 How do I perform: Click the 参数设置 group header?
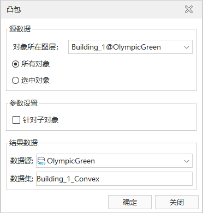pos(23,103)
